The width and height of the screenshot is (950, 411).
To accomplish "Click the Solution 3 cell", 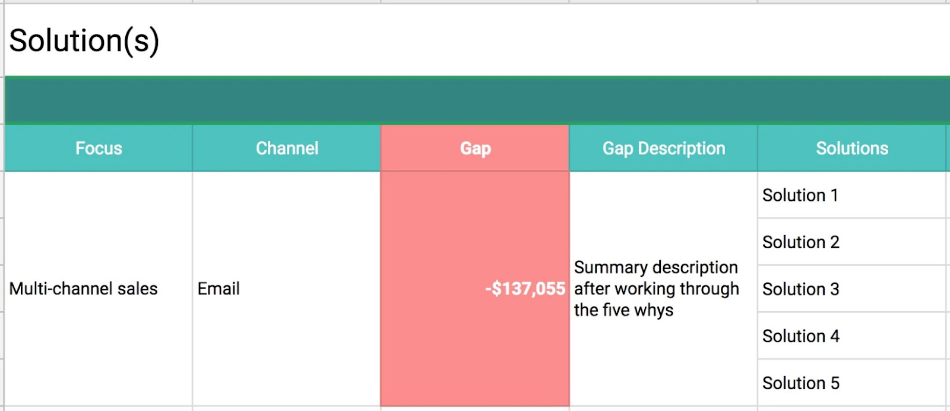I will [852, 289].
